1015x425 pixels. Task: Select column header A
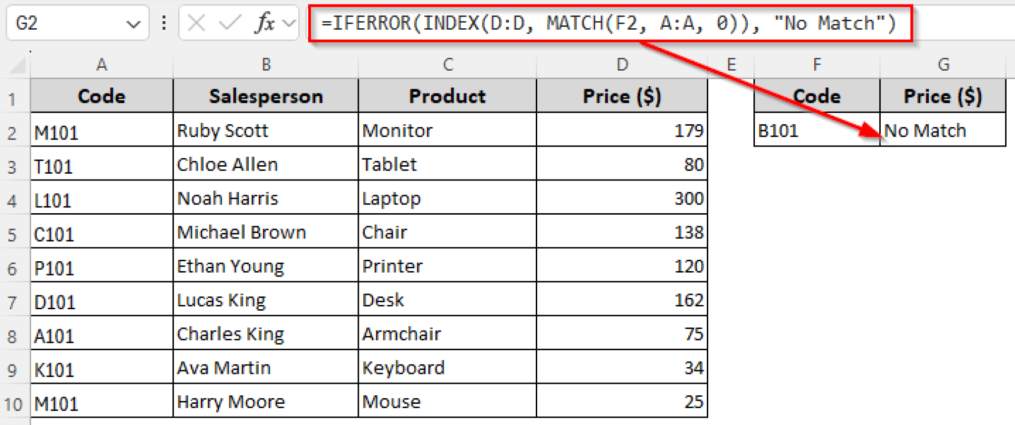click(x=102, y=64)
